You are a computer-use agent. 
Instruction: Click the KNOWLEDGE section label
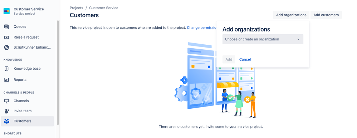pyautogui.click(x=13, y=60)
